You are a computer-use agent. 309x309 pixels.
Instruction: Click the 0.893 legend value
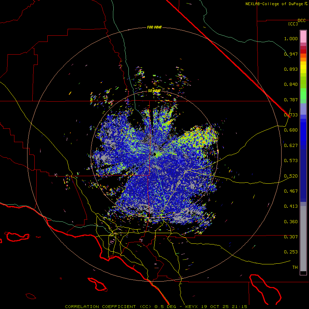[291, 69]
